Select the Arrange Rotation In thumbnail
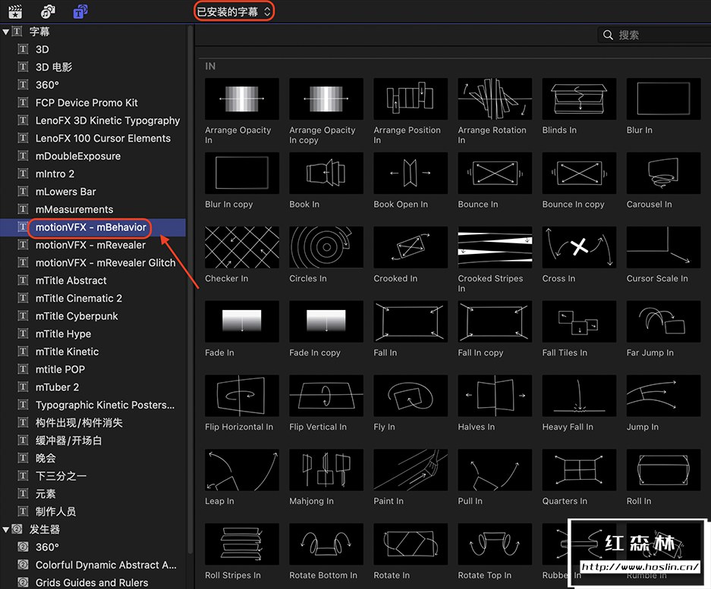The width and height of the screenshot is (711, 589). 495,99
